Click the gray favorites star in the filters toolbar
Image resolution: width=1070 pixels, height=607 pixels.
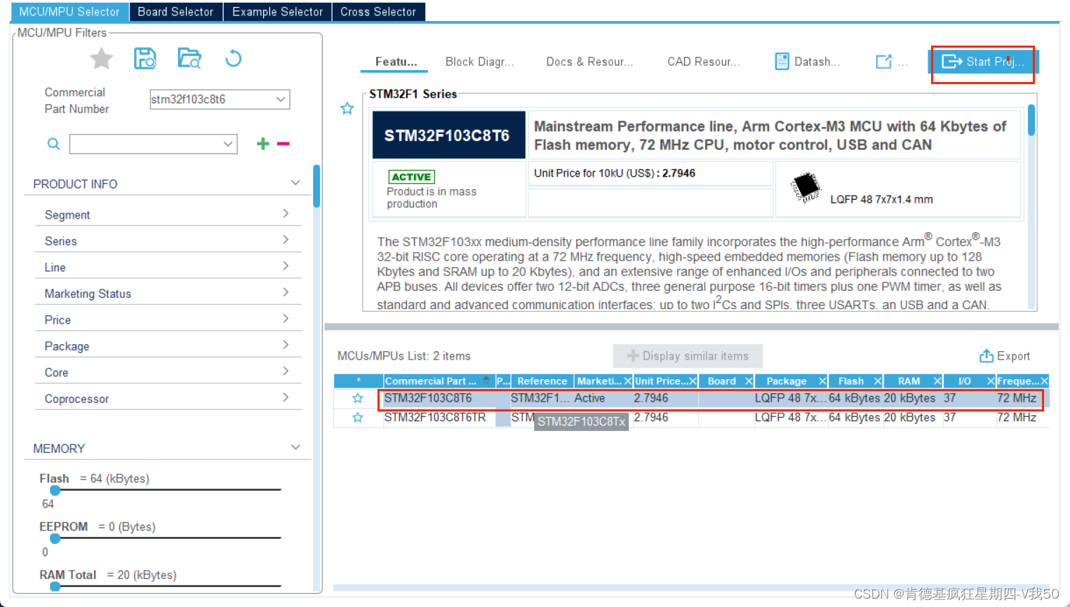pyautogui.click(x=102, y=59)
